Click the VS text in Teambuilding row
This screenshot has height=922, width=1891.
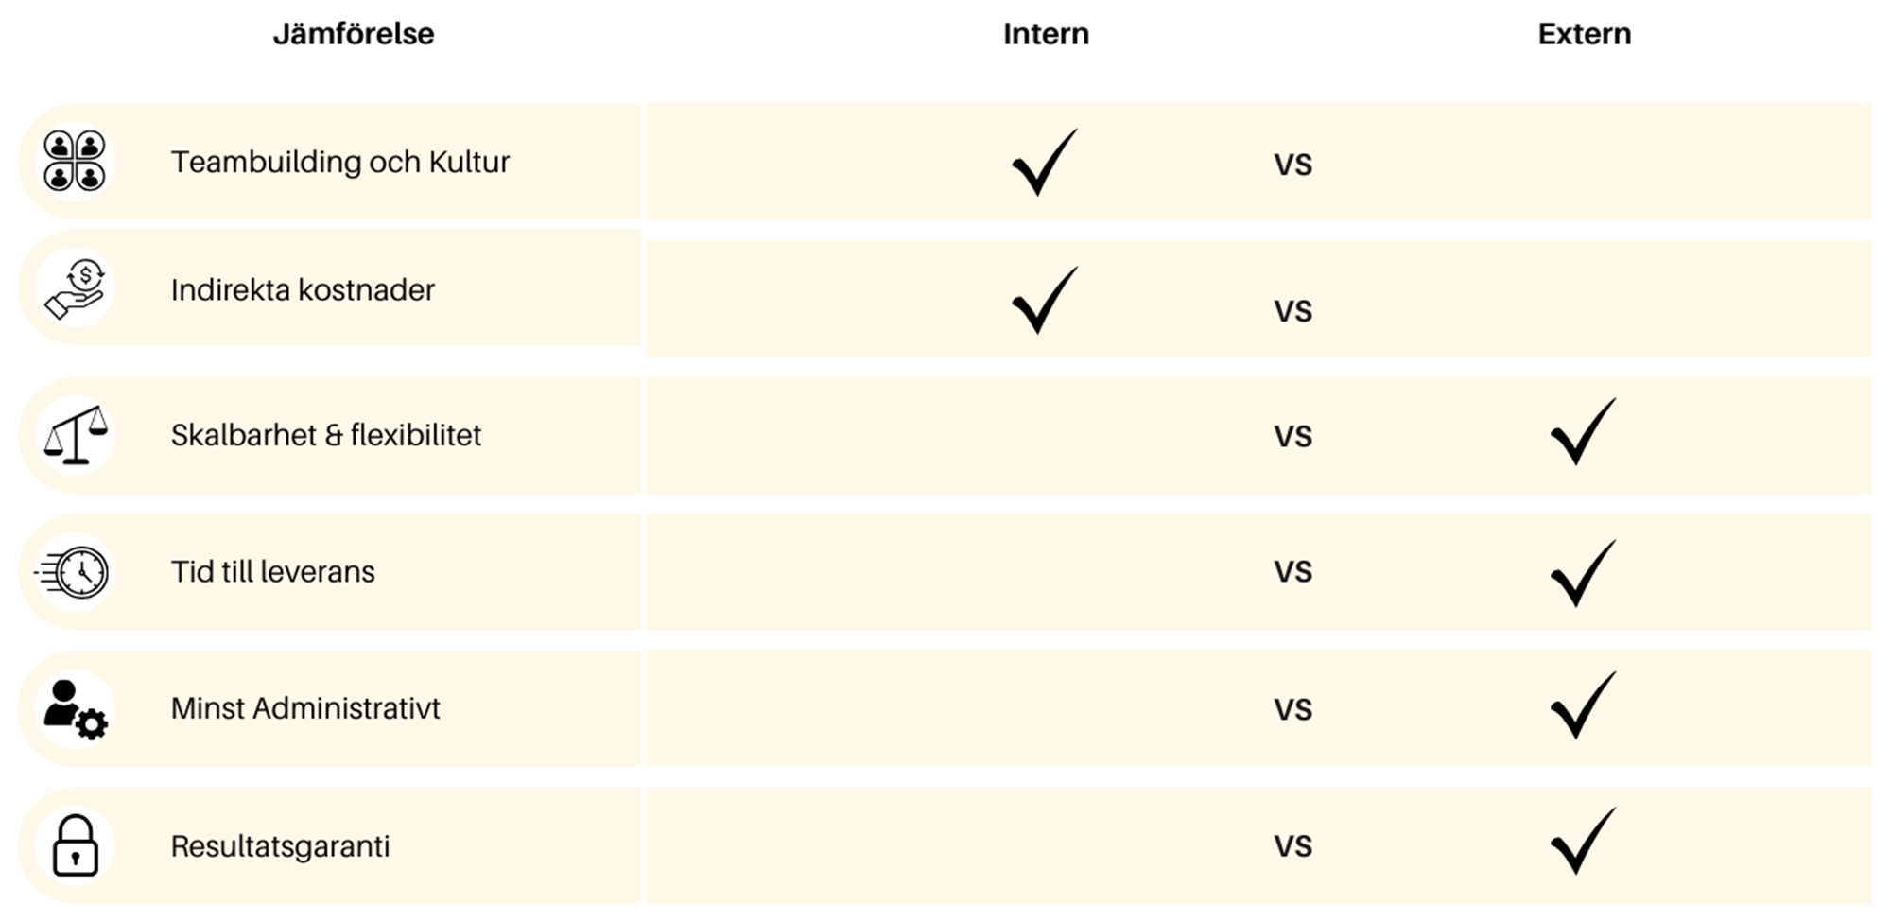point(1292,165)
